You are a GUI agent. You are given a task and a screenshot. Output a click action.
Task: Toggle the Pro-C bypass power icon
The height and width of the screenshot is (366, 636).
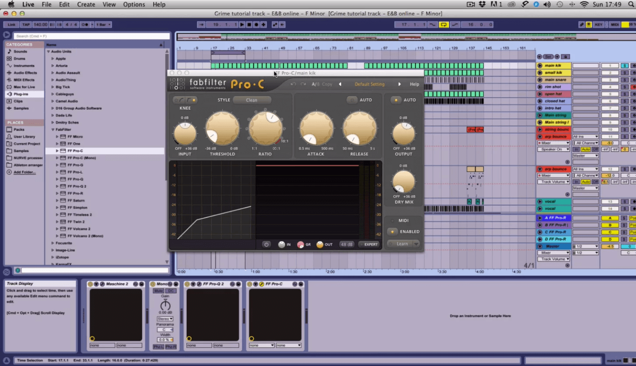pos(267,245)
